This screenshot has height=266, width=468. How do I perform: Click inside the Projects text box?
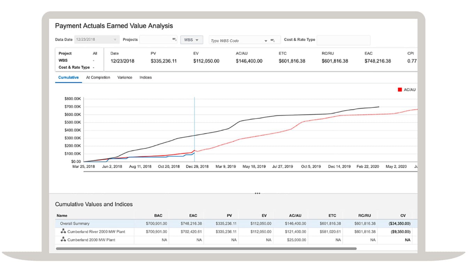click(159, 39)
